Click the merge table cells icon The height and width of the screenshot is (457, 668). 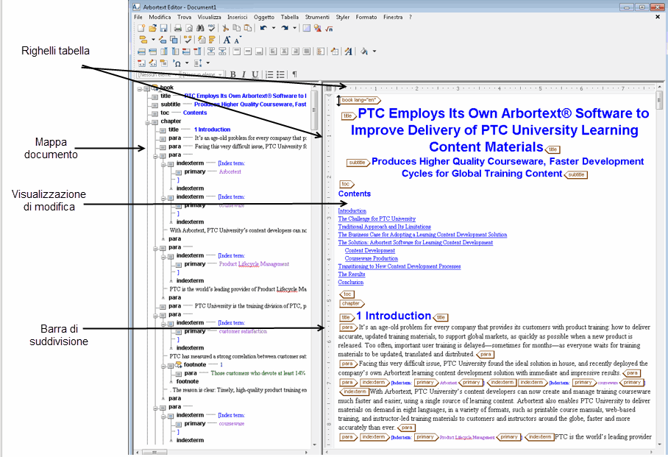pos(211,52)
